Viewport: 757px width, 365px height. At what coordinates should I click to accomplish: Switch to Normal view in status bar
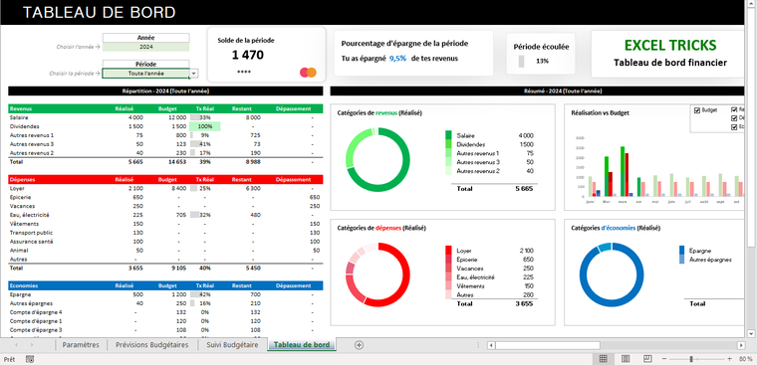[603, 359]
